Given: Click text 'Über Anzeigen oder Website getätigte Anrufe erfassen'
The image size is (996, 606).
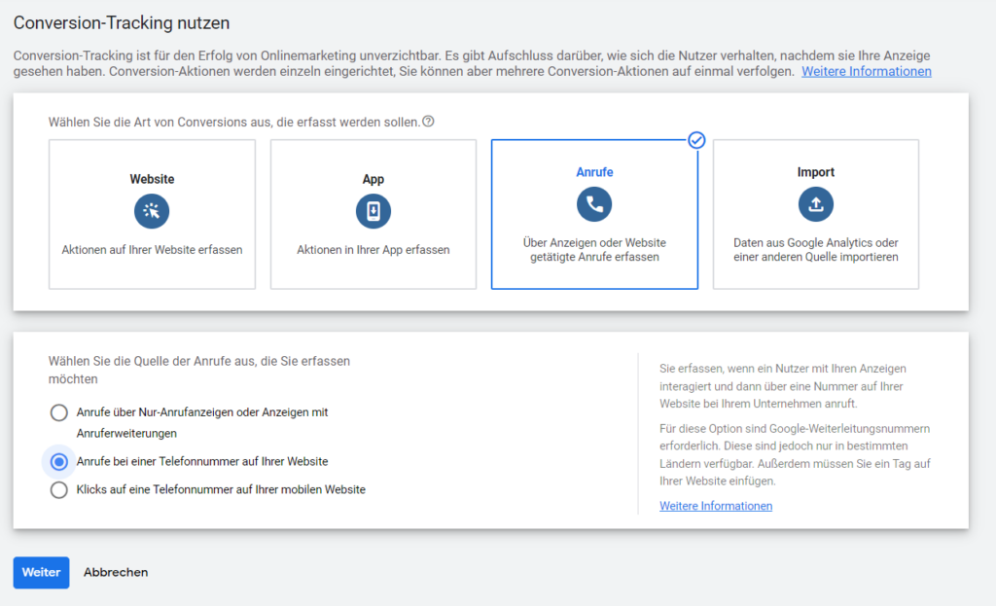Looking at the screenshot, I should pyautogui.click(x=594, y=250).
